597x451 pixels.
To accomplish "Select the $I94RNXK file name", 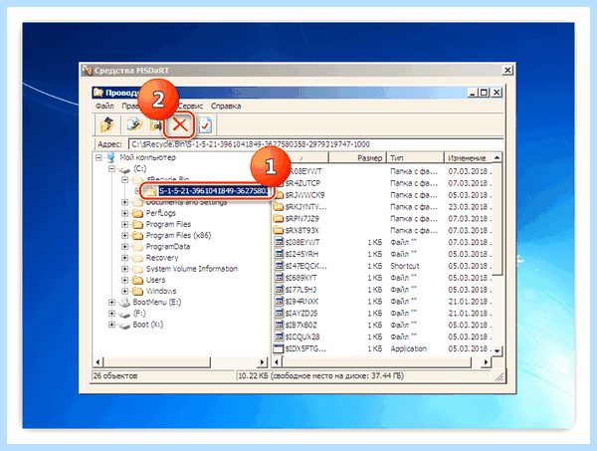I will click(301, 302).
